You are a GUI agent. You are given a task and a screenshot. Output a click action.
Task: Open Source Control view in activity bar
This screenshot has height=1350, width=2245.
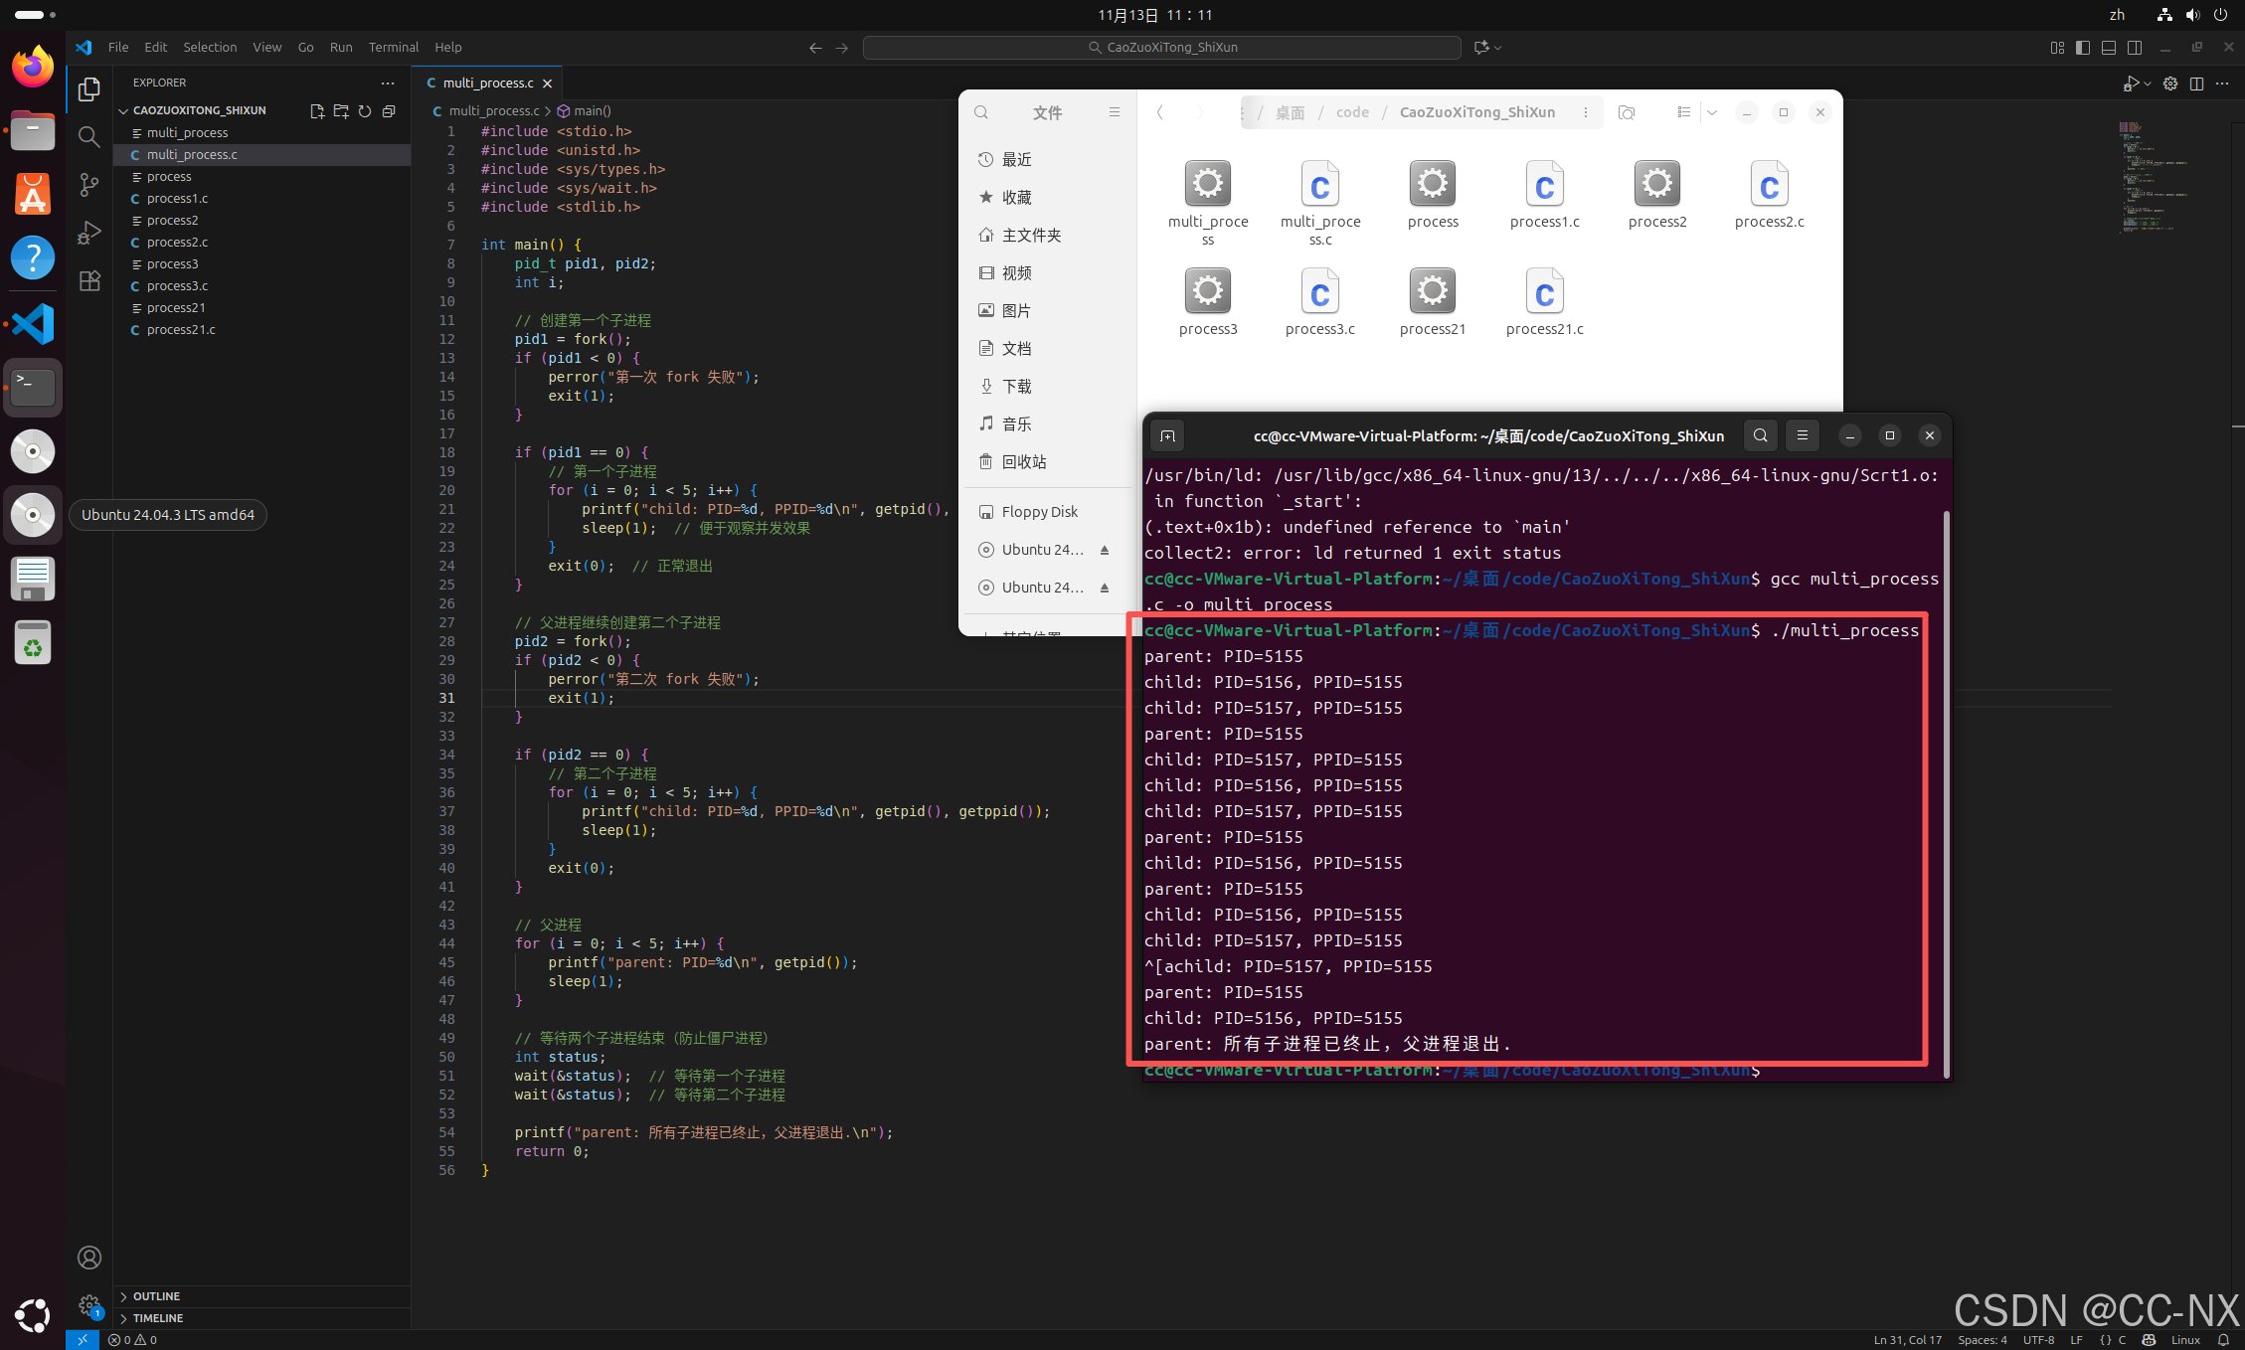[89, 185]
